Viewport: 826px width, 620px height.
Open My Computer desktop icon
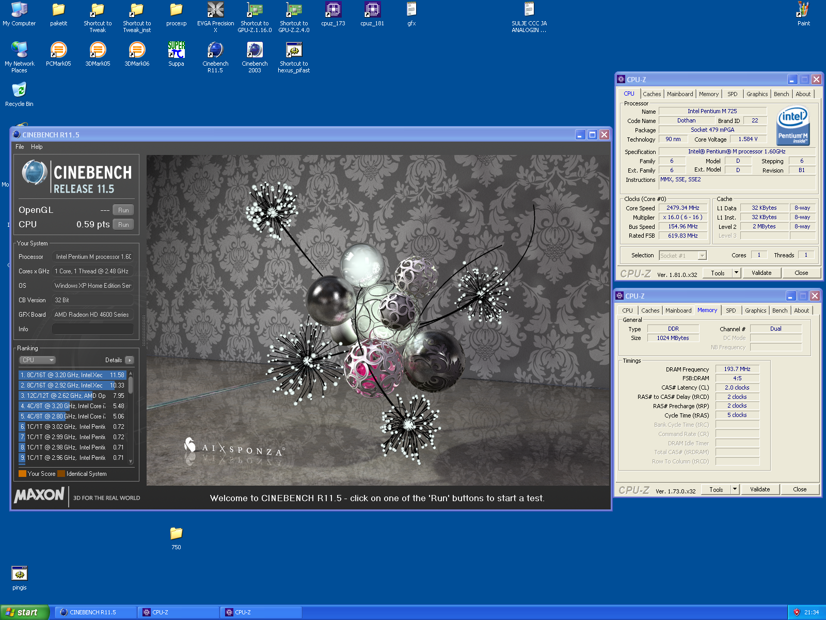click(x=19, y=14)
